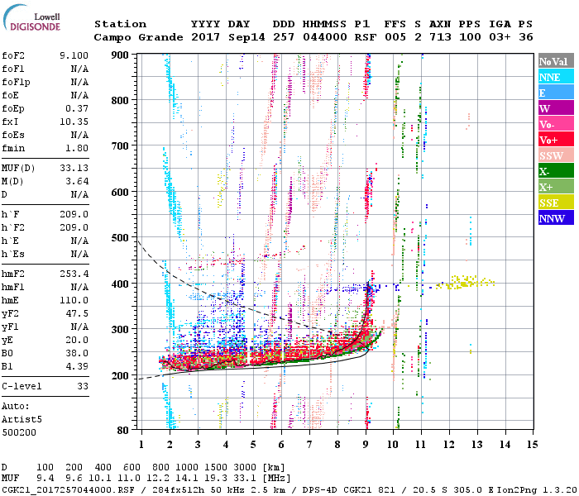This screenshot has width=579, height=496.
Task: Click the NNE cyan legend swatch
Action: [x=556, y=77]
